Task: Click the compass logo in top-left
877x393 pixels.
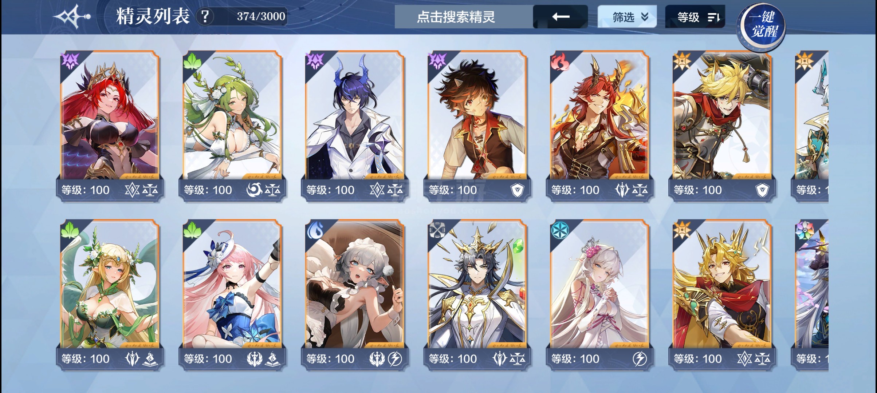Action: click(71, 17)
